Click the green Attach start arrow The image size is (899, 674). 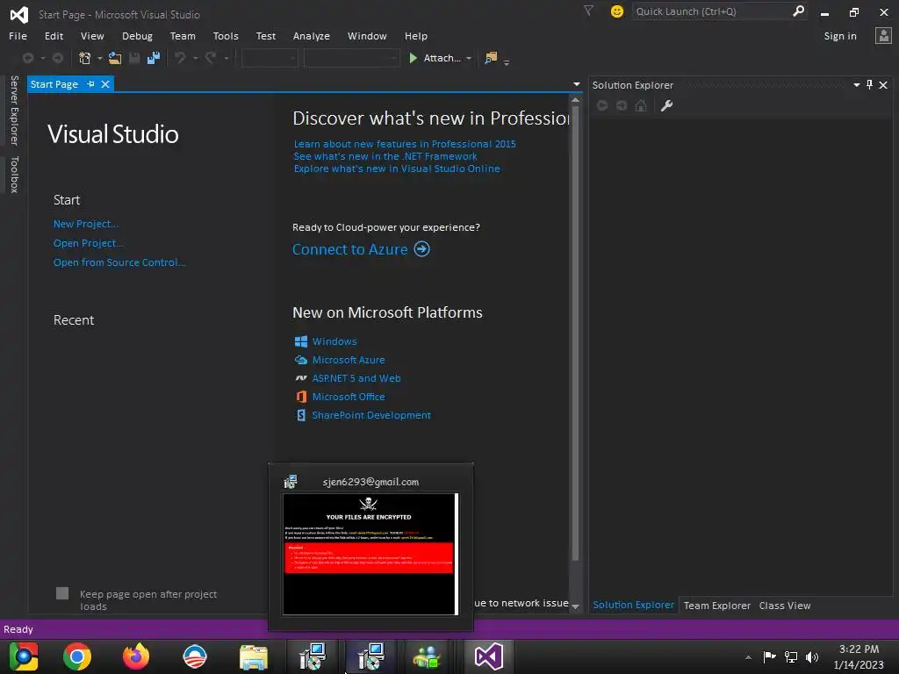[413, 58]
